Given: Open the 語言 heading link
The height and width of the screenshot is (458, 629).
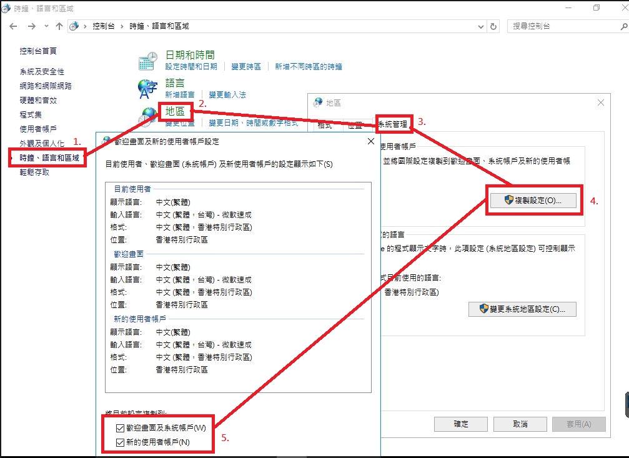Looking at the screenshot, I should coord(175,82).
